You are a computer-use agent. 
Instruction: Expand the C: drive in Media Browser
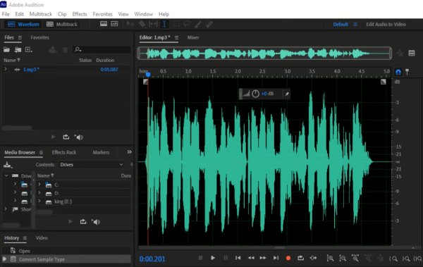point(39,184)
